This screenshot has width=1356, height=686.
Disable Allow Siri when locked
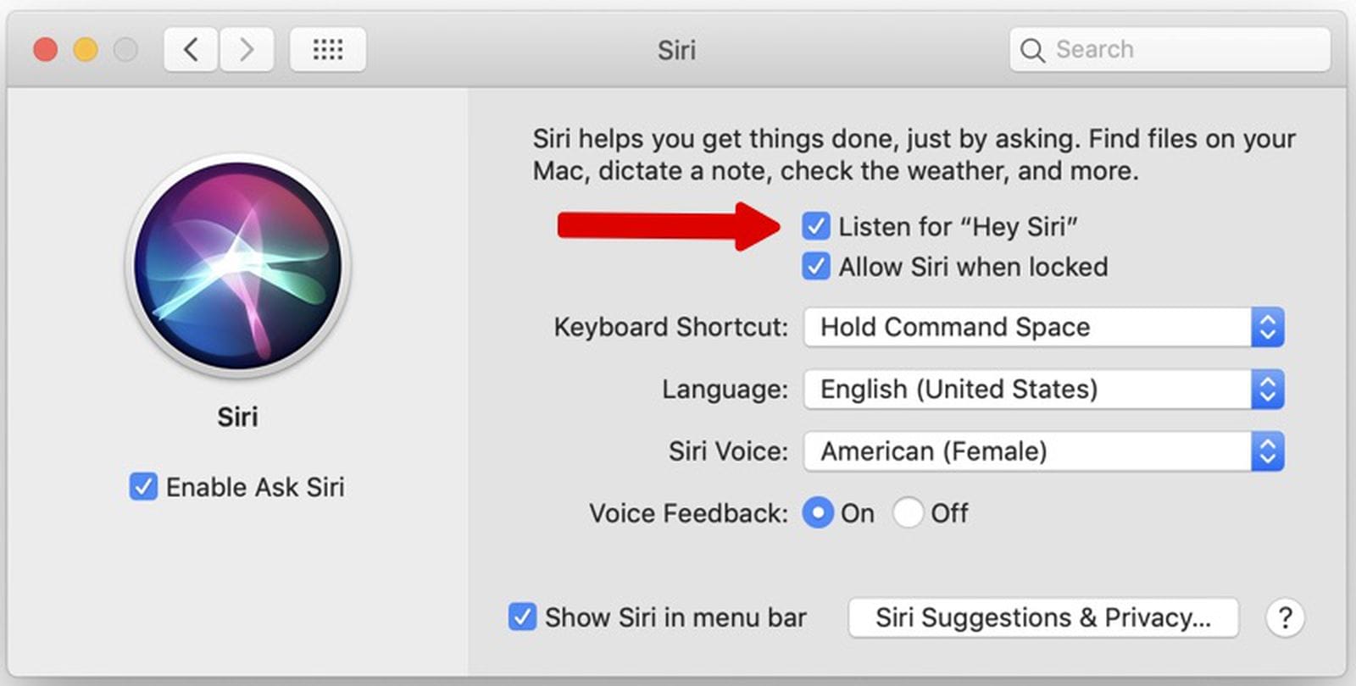[x=816, y=266]
